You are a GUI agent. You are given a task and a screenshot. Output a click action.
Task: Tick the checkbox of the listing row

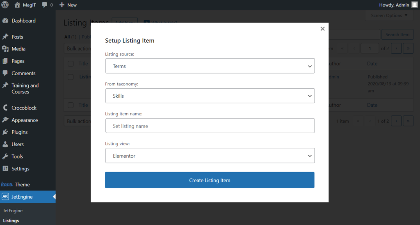pyautogui.click(x=71, y=77)
